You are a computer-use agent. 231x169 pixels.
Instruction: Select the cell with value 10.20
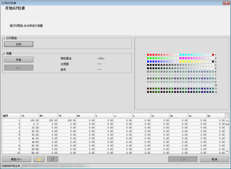point(29,128)
